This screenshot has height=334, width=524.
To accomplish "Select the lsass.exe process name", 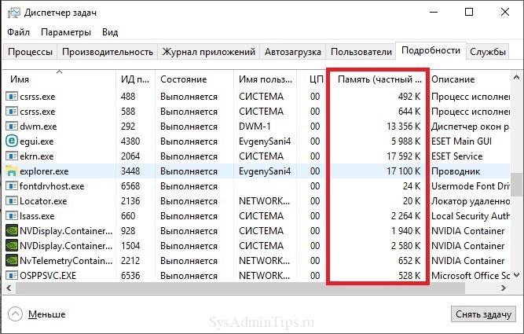I will [37, 216].
